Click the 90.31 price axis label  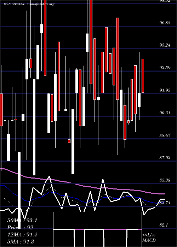point(165,113)
